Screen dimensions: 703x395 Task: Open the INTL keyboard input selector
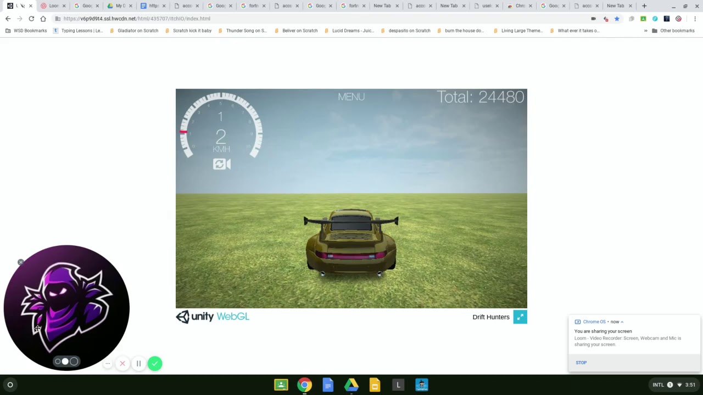(658, 385)
